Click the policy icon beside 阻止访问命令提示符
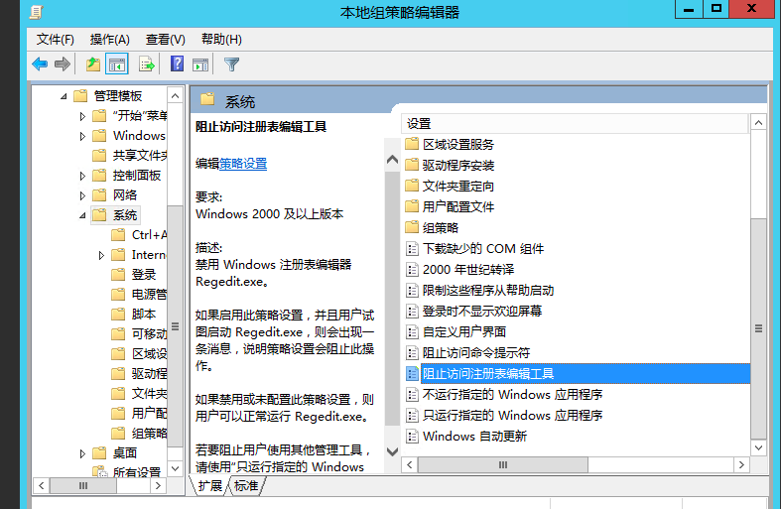This screenshot has width=781, height=509. tap(412, 352)
